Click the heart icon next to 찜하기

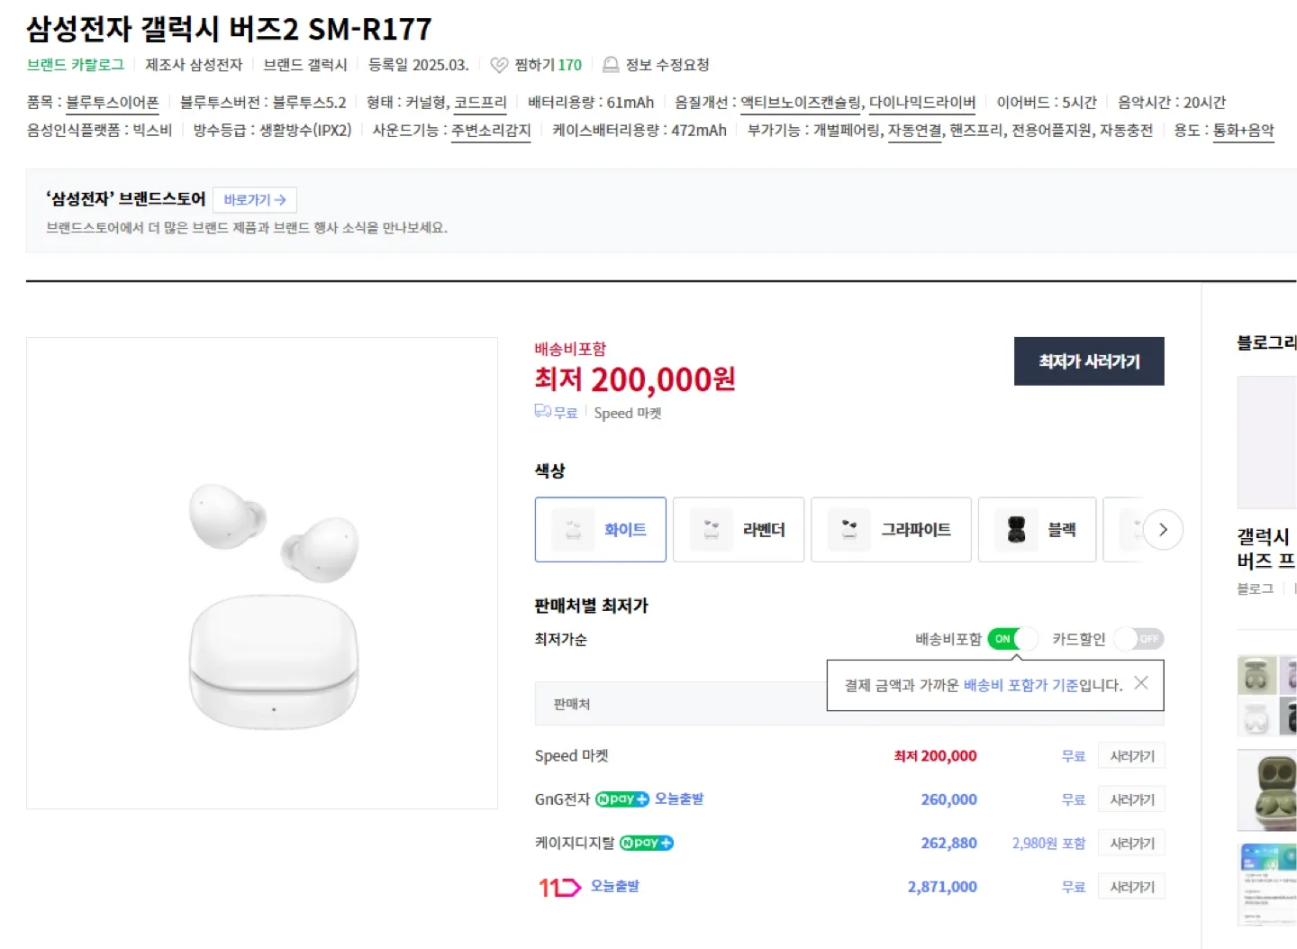pos(499,65)
